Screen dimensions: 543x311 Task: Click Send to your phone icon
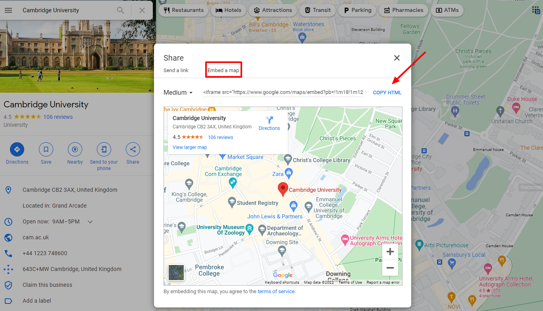pyautogui.click(x=104, y=149)
